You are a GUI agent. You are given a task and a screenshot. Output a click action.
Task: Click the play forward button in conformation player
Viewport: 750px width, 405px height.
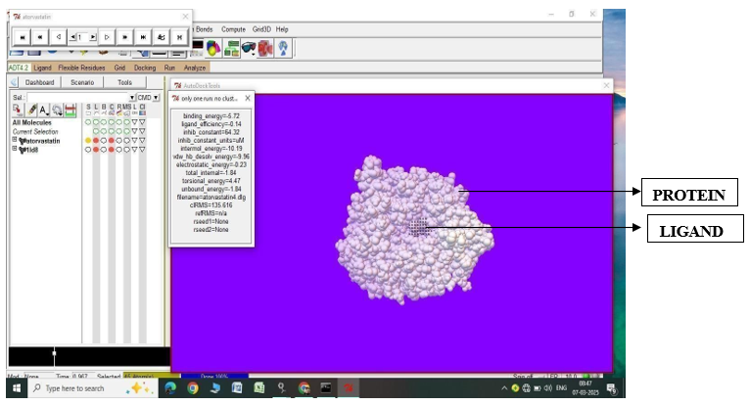tap(107, 37)
